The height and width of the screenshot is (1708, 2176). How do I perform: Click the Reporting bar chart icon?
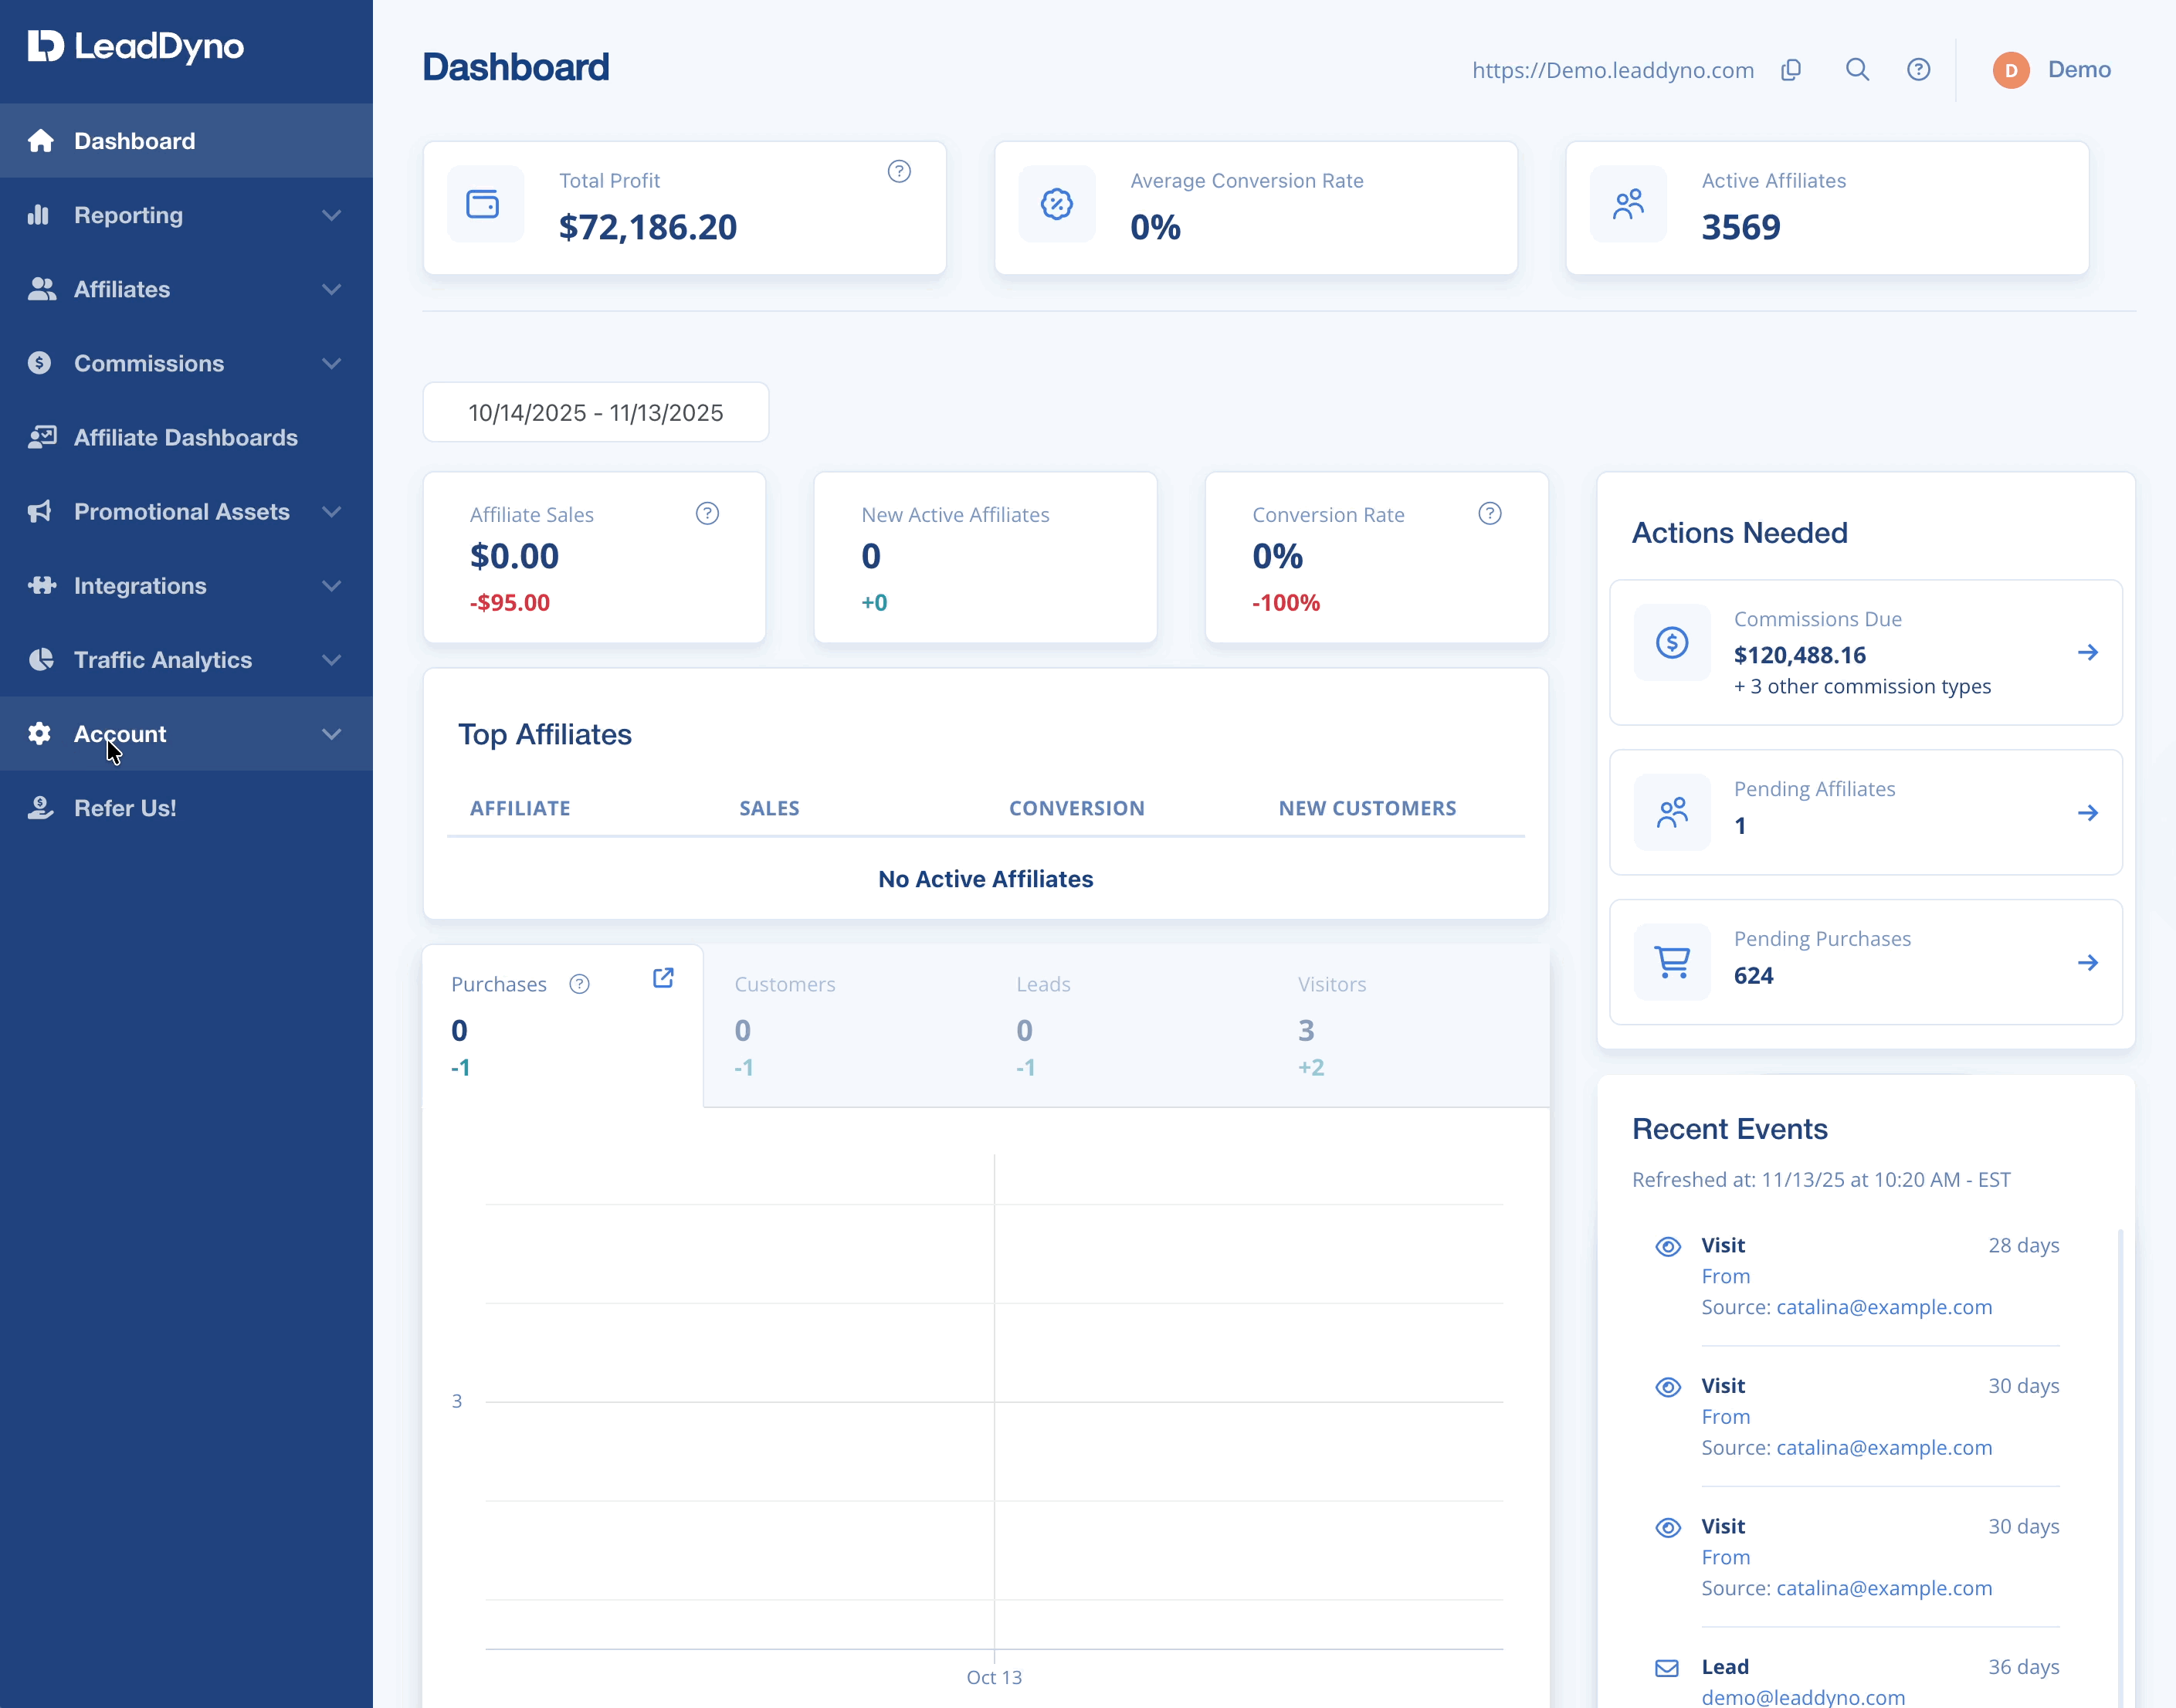38,215
